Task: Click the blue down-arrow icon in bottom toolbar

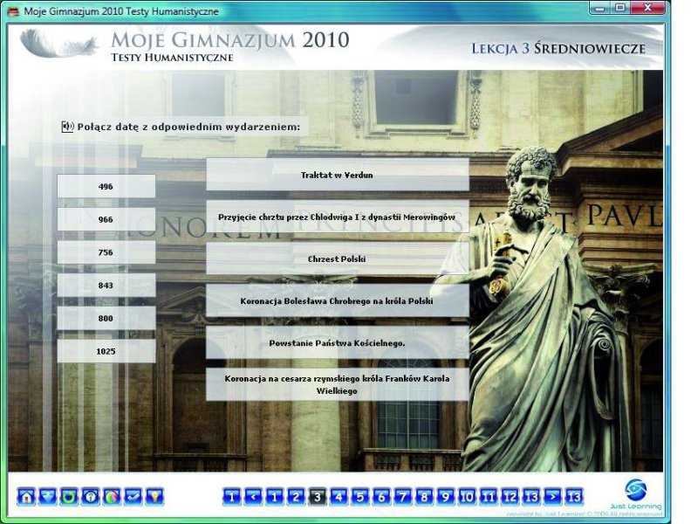Action: coord(47,497)
